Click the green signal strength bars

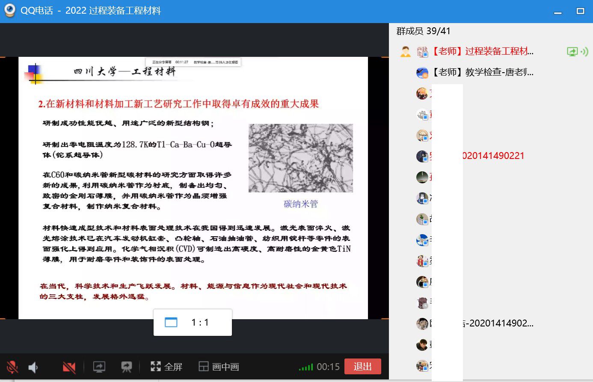pyautogui.click(x=305, y=367)
